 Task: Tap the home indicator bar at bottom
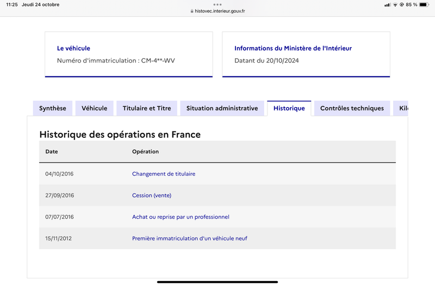[x=217, y=282]
